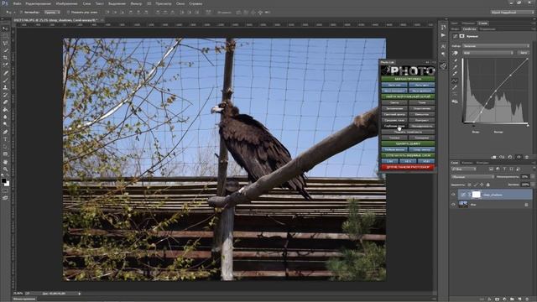Open the Изображение menu

coord(66,3)
